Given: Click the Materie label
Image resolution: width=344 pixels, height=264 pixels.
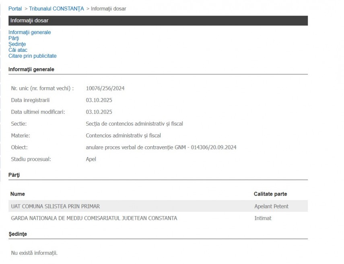Looking at the screenshot, I should 21,135.
